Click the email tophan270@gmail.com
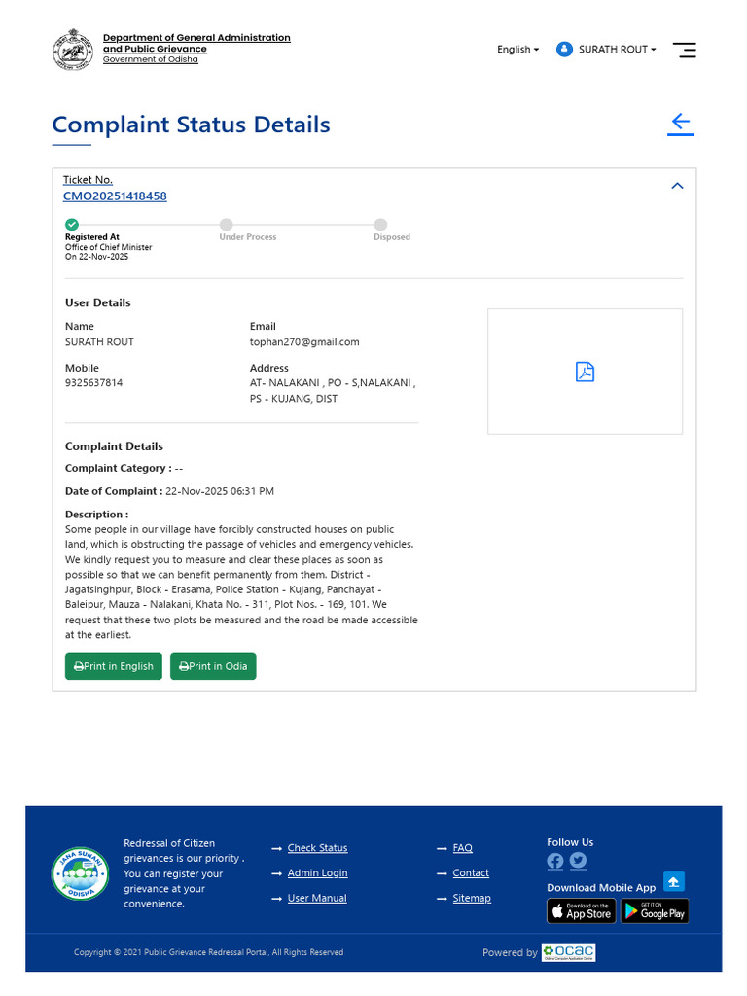747x996 pixels. [x=304, y=341]
